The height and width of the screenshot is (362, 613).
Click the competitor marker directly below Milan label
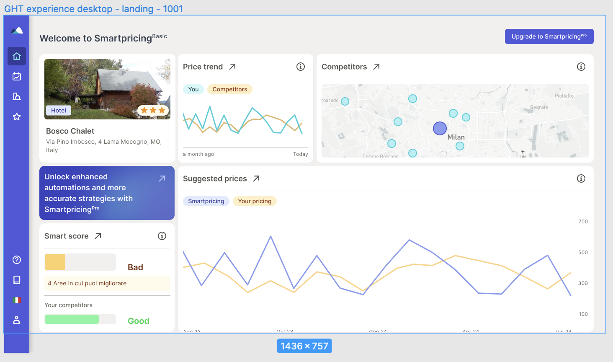click(460, 146)
